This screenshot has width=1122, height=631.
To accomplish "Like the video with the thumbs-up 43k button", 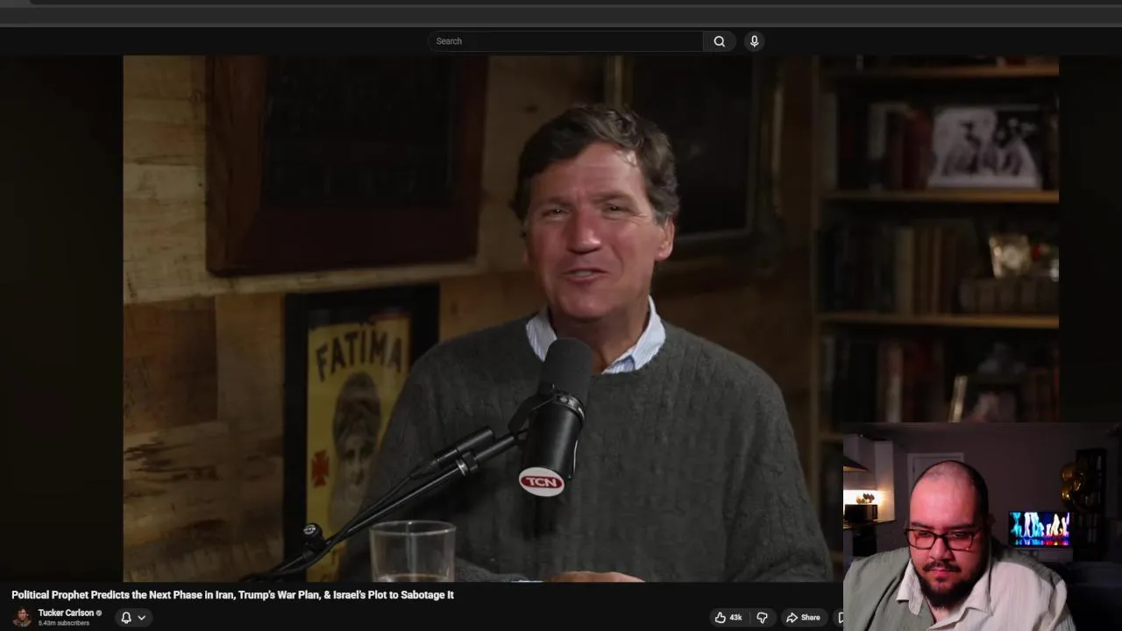I will click(728, 618).
